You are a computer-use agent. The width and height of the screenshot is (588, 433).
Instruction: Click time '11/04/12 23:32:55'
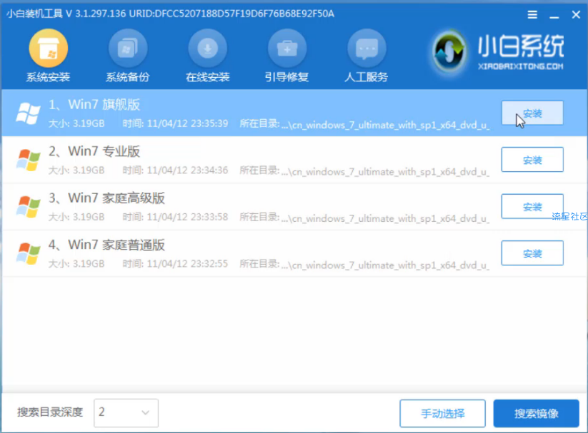coord(187,264)
